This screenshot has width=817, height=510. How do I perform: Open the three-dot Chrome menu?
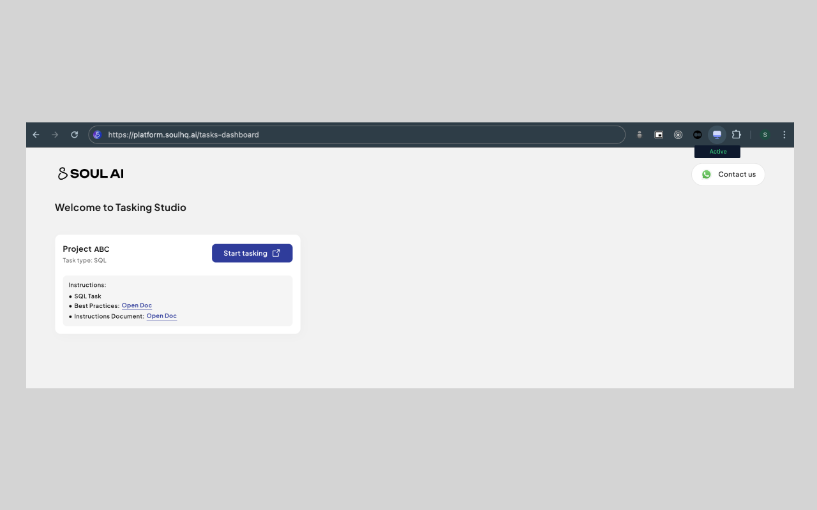(x=784, y=135)
